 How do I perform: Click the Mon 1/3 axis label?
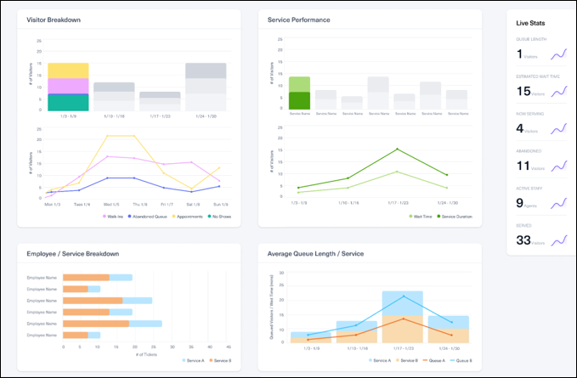tap(52, 204)
